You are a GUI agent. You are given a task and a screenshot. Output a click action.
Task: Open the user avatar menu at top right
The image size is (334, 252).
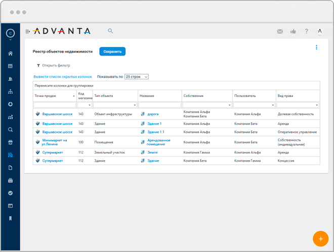click(319, 31)
